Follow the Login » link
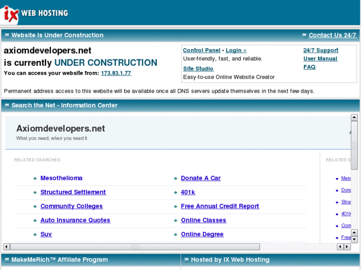 tap(236, 50)
